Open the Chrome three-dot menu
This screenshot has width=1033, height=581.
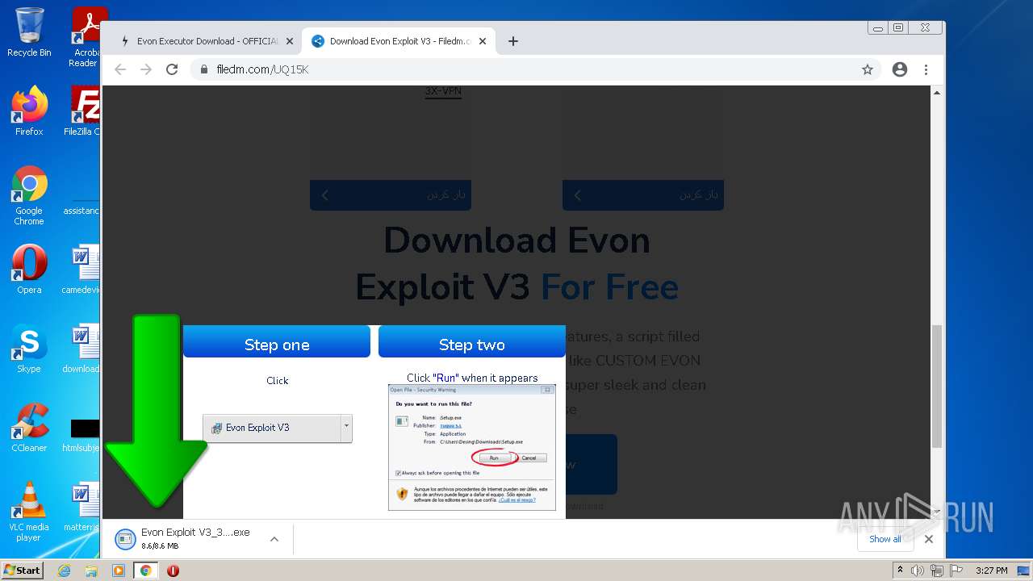coord(926,69)
